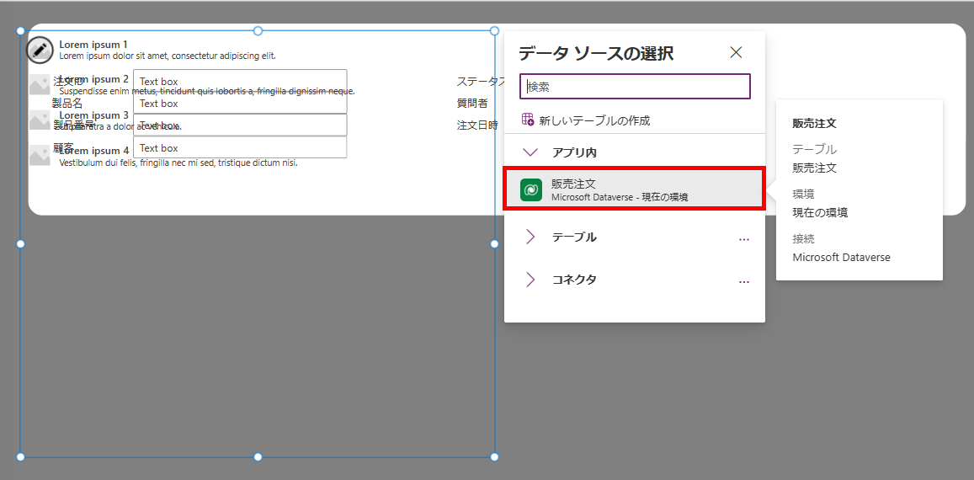Click image placeholder beside Lorem ipsum 2
974x480 pixels.
pos(40,85)
